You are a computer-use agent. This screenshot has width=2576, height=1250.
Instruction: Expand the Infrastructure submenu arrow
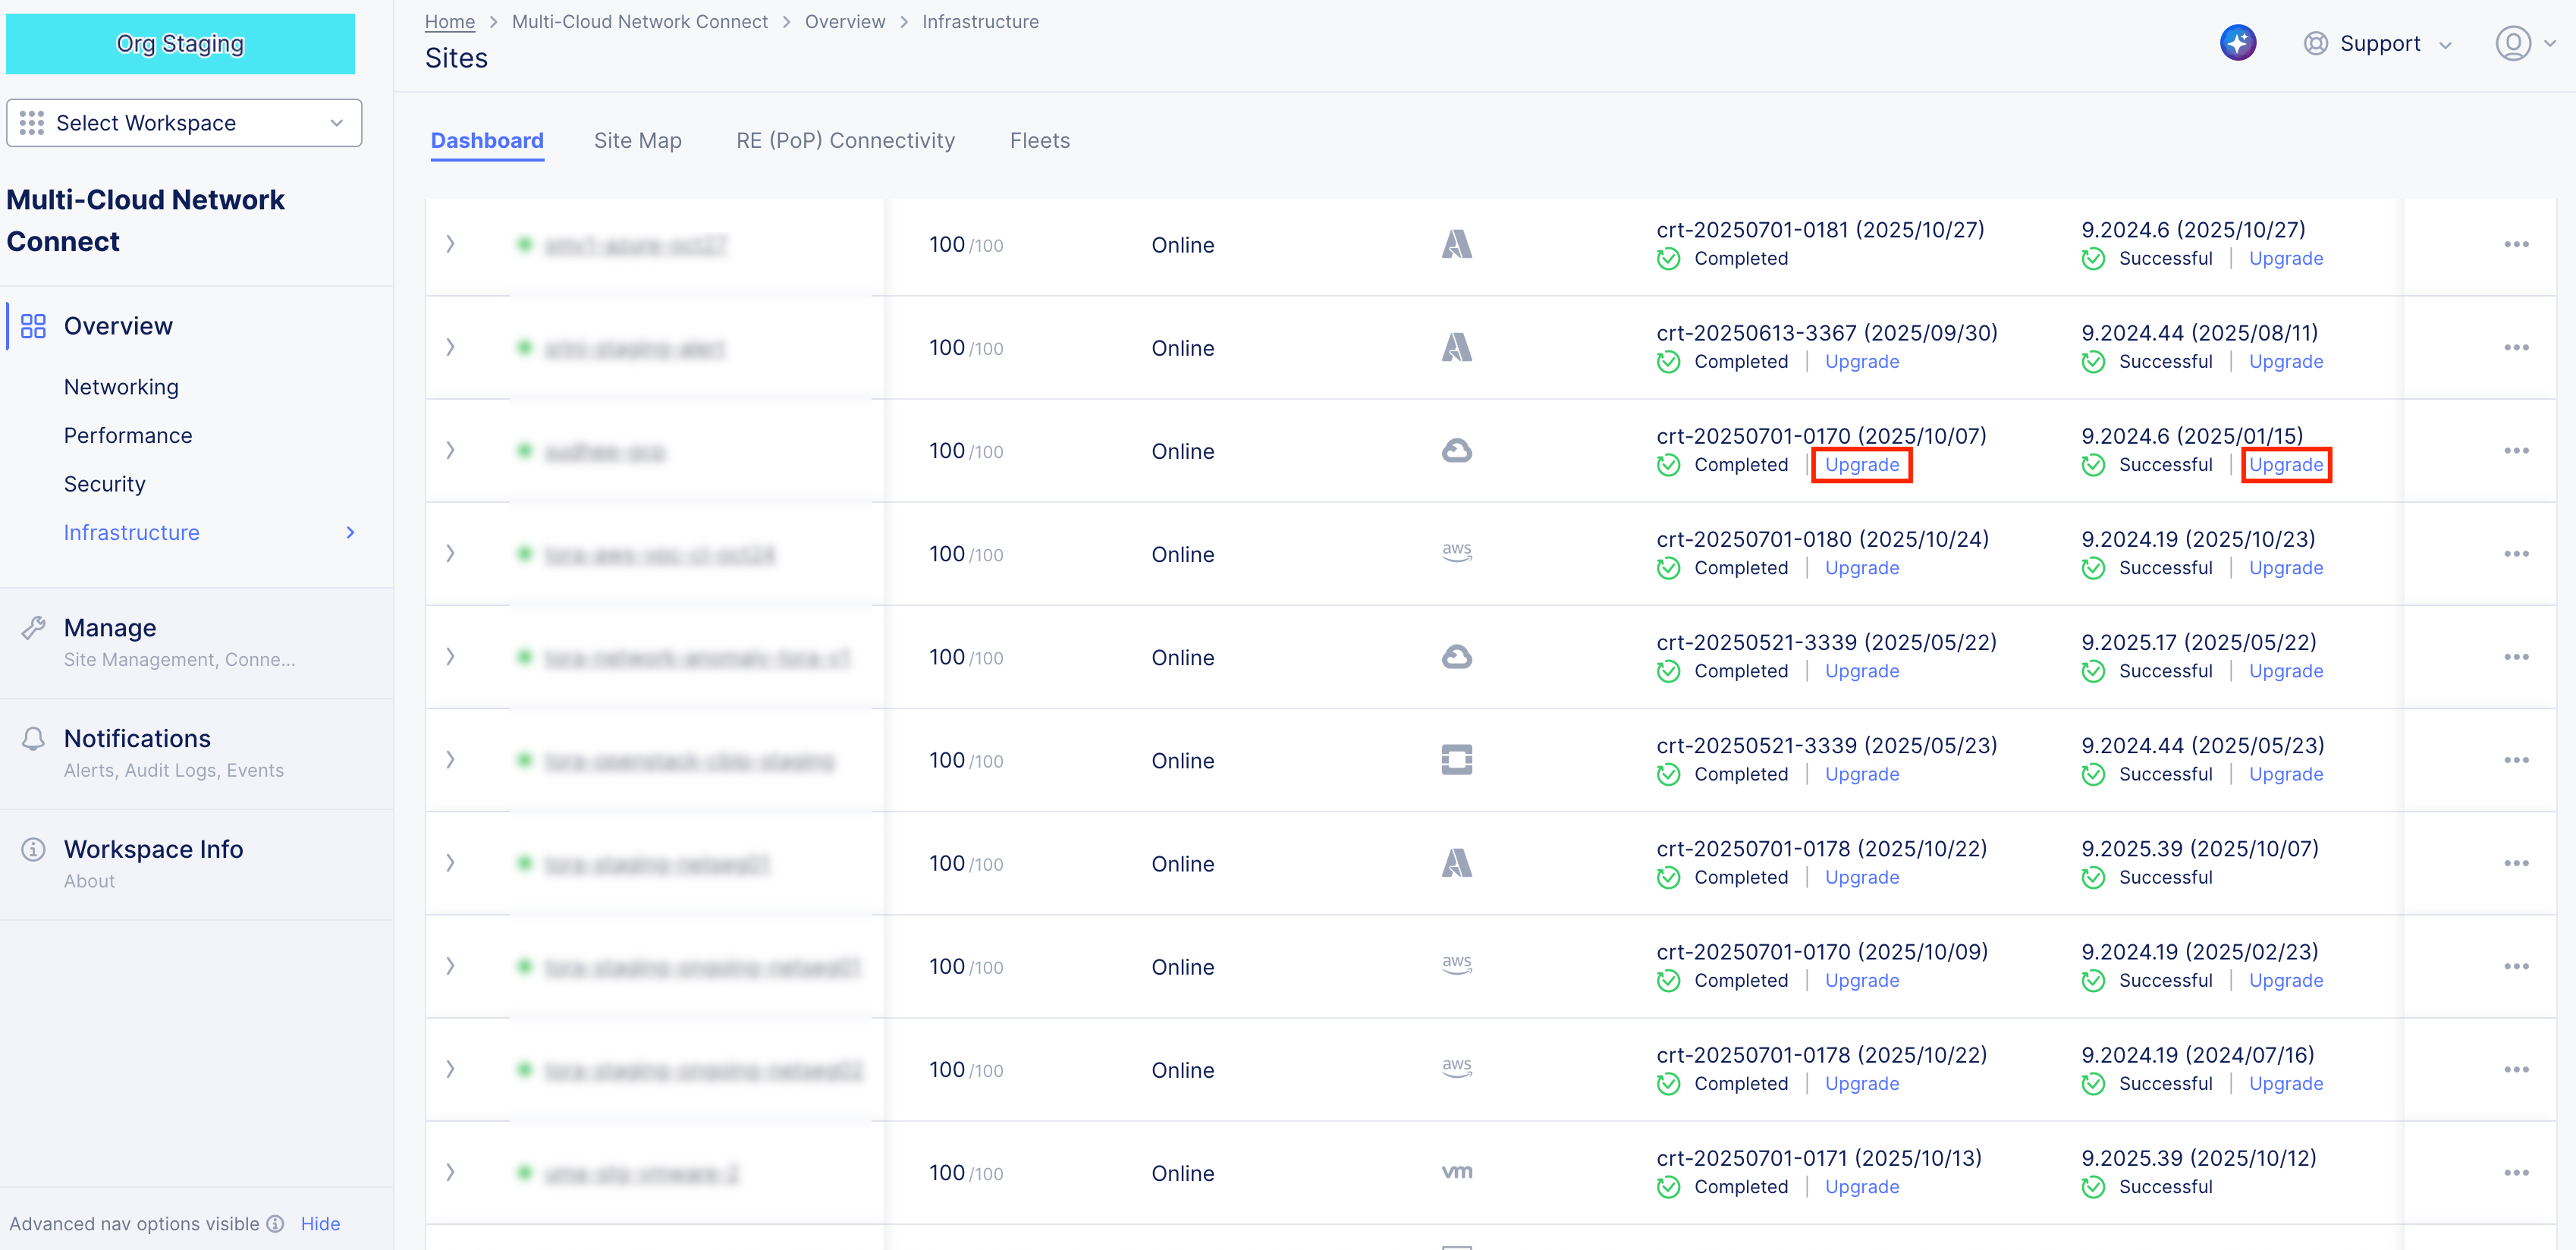coord(350,533)
